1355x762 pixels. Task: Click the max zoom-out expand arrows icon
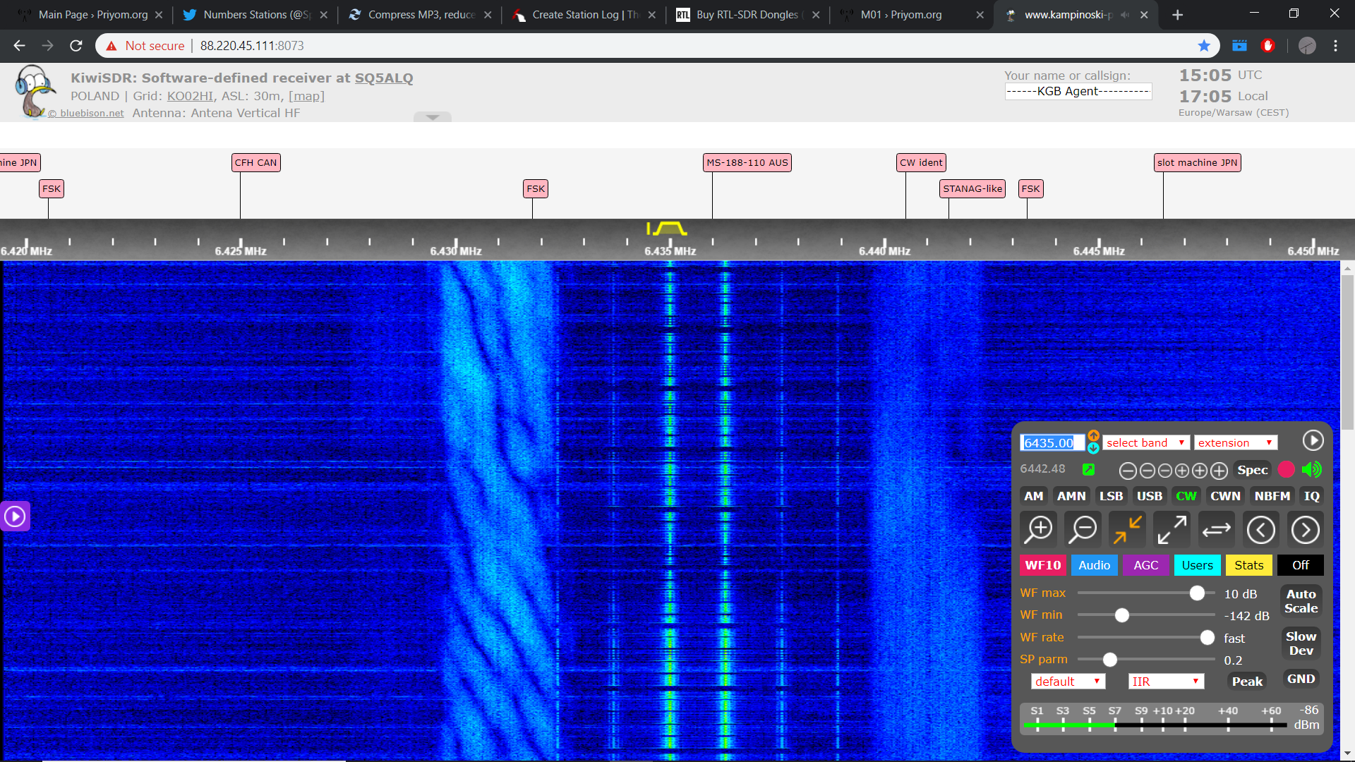click(1172, 529)
